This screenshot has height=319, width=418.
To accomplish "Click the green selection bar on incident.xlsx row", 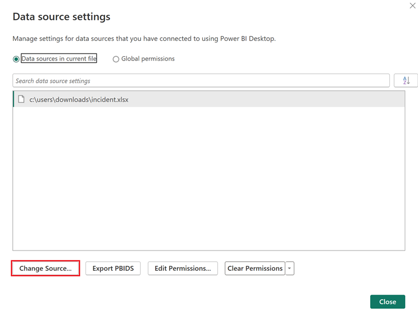I will coord(13,99).
